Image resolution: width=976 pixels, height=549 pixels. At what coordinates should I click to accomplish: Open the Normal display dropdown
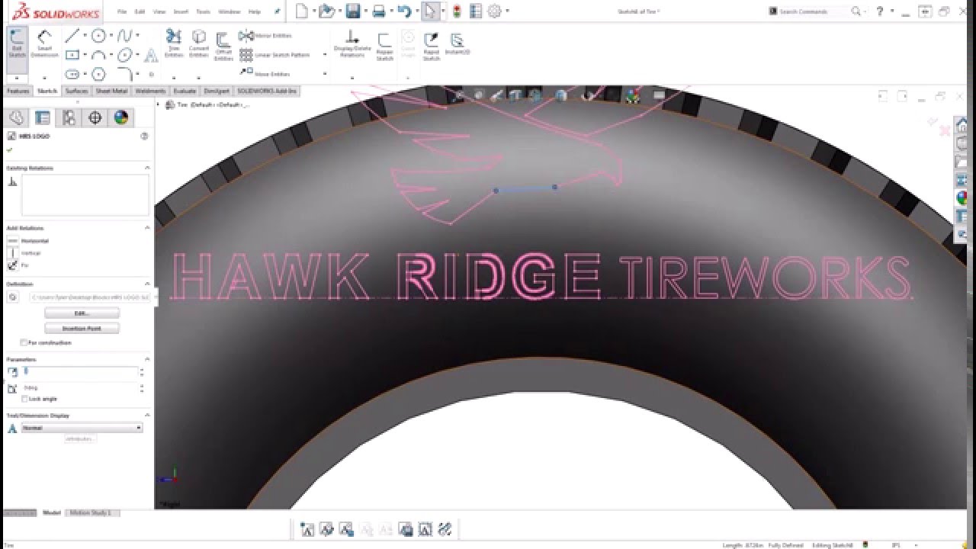[82, 428]
